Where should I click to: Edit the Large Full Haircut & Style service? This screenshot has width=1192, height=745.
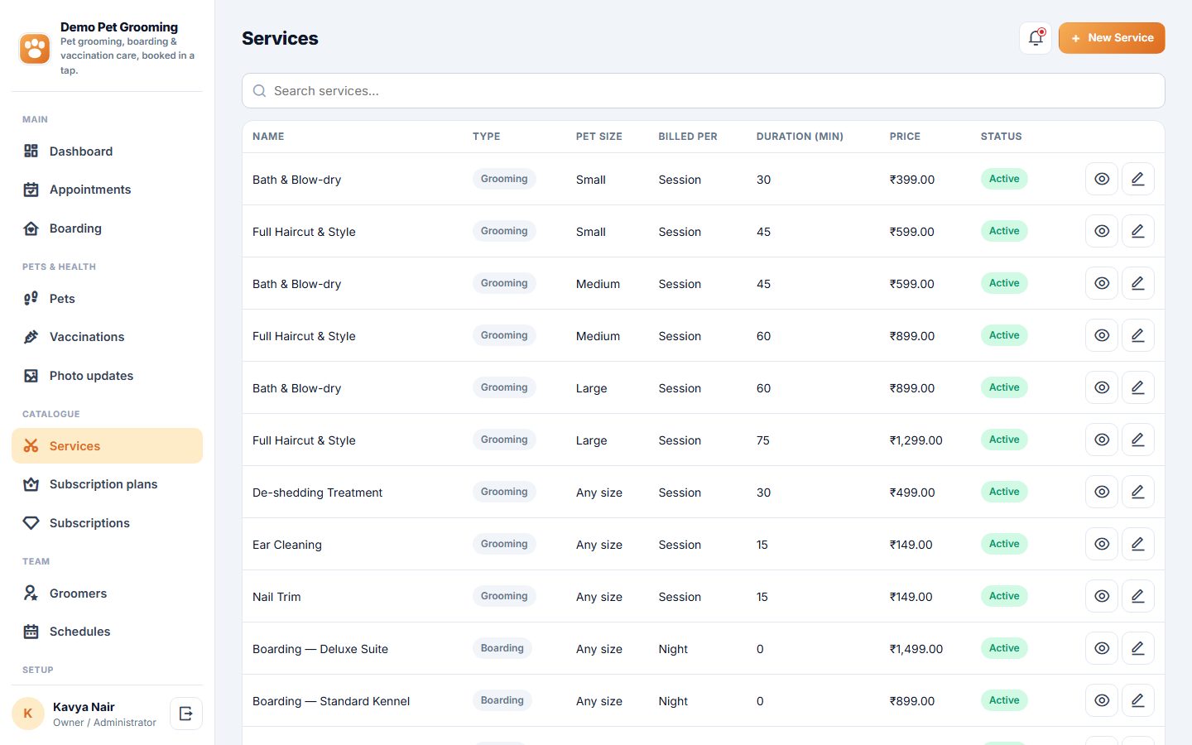tap(1138, 440)
